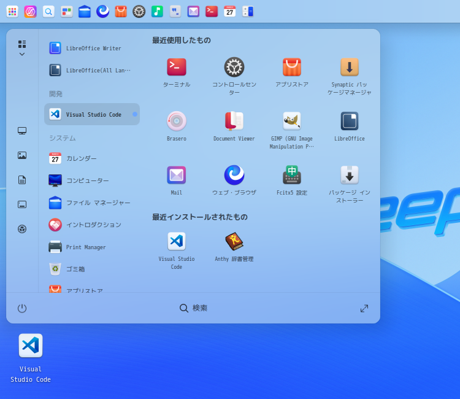460x399 pixels.
Task: Open the calendar icon in top dock
Action: coord(229,11)
